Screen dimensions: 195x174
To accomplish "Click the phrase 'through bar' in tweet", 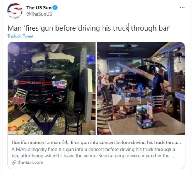I will (x=150, y=28).
